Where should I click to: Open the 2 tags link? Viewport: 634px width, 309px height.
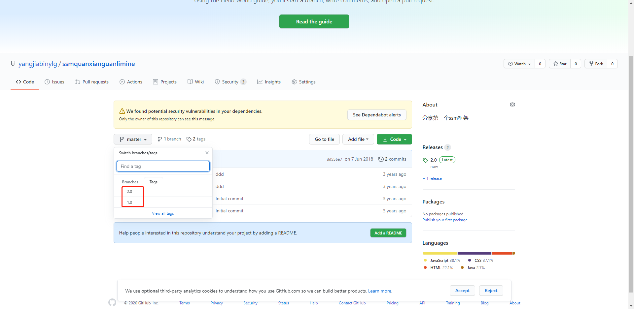pyautogui.click(x=196, y=139)
